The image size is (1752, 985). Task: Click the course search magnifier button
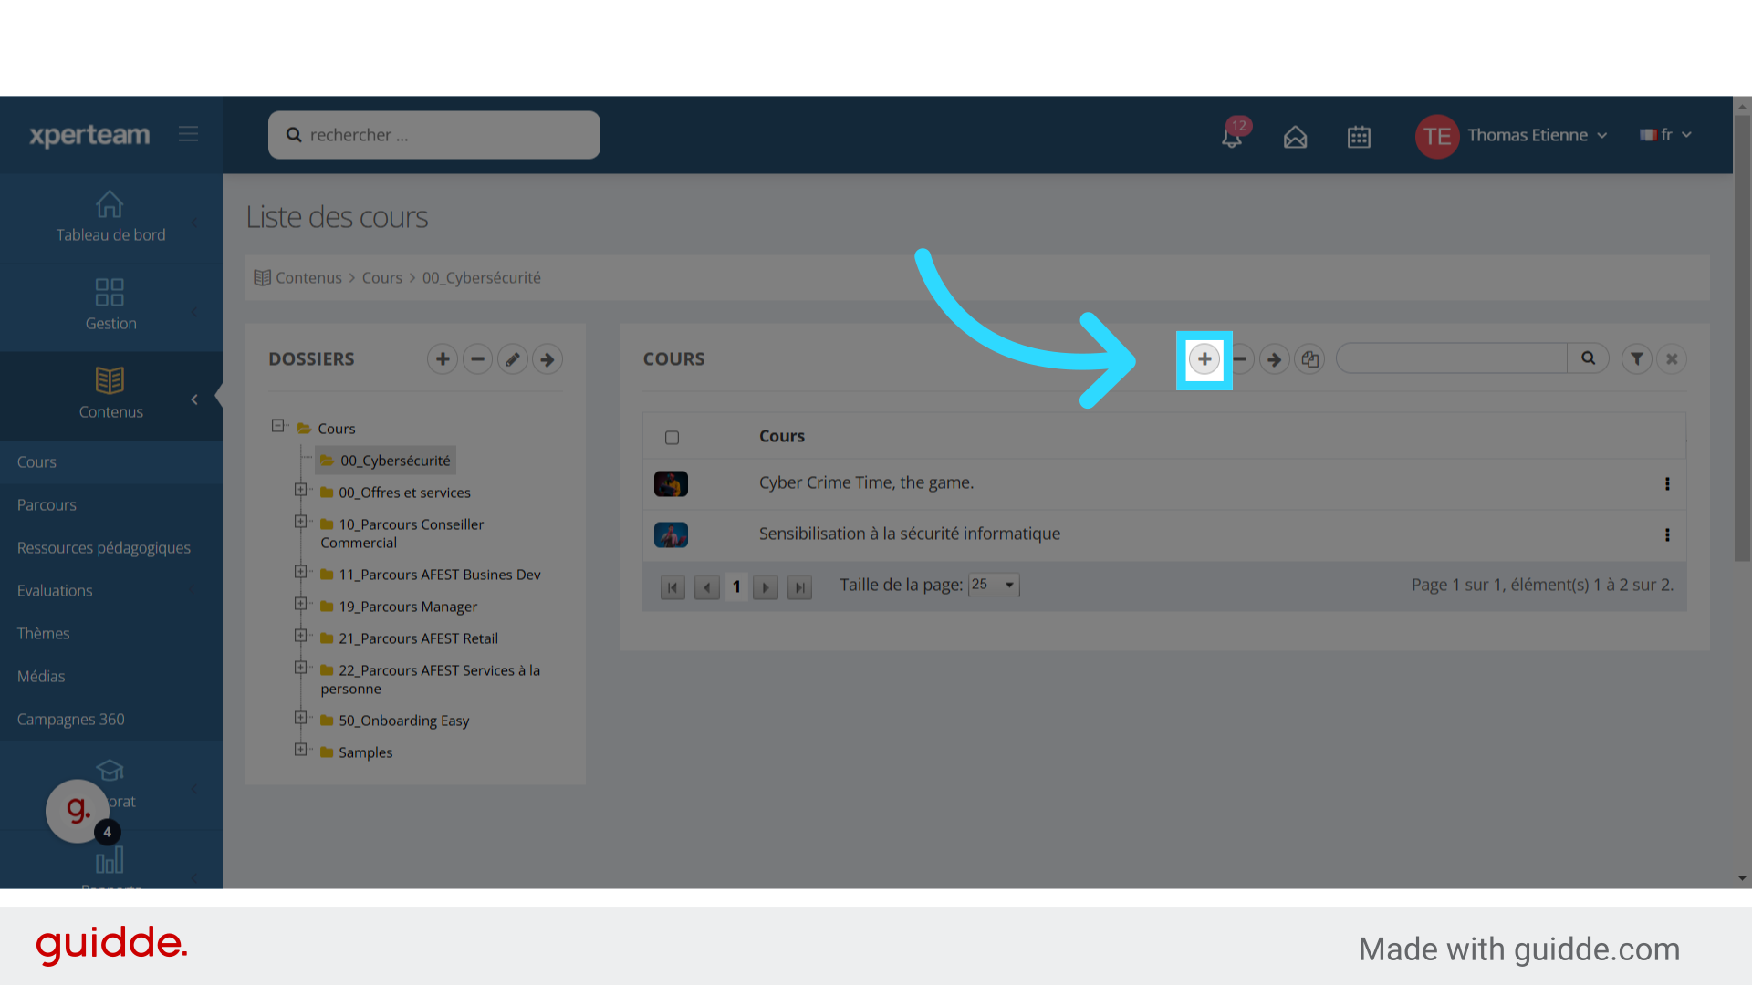(1588, 358)
